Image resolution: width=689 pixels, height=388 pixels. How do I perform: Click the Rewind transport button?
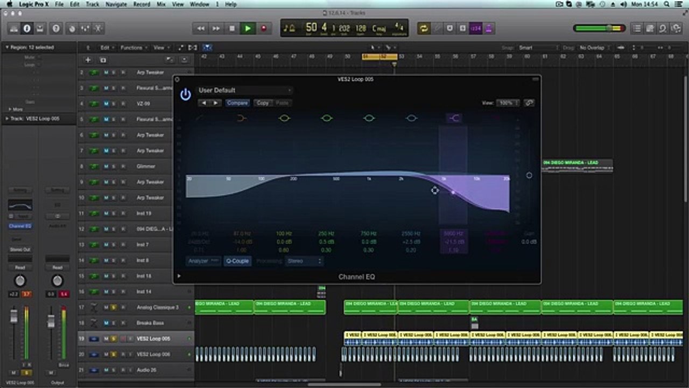(201, 28)
